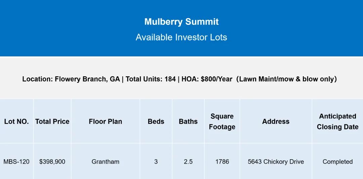Select lot number MBS-120 cell
Viewport: 363px width, 179px height.
click(16, 162)
